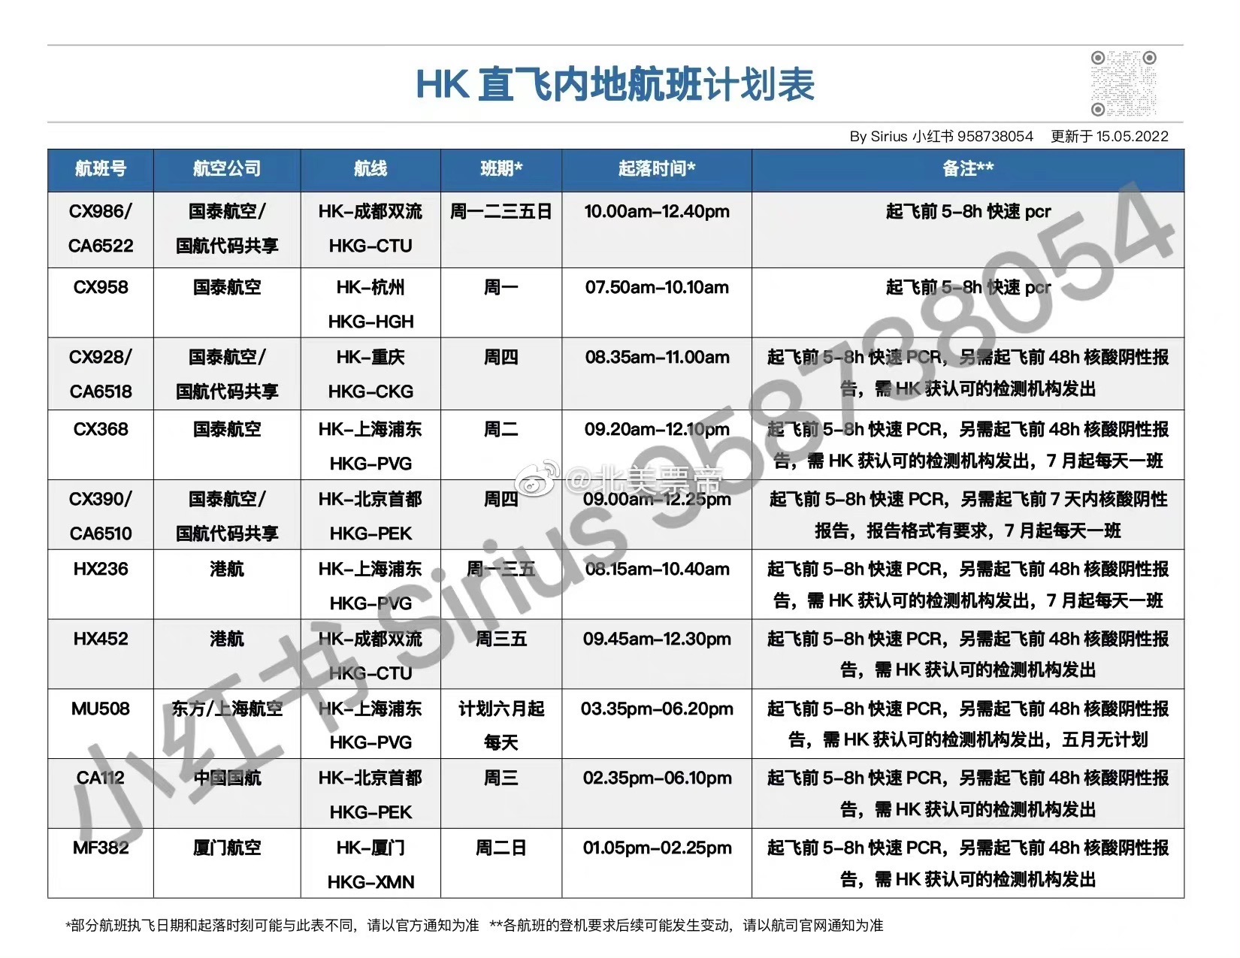Click the @北美票帝 watermark text
The image size is (1240, 958).
pyautogui.click(x=644, y=479)
